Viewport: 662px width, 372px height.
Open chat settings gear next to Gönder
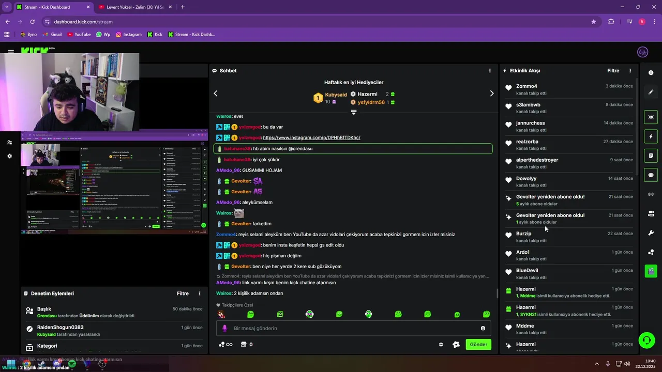pyautogui.click(x=441, y=345)
